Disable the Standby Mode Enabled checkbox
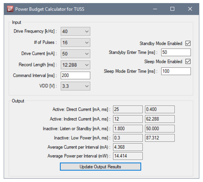Screen dimensions: 203x182 (188, 43)
